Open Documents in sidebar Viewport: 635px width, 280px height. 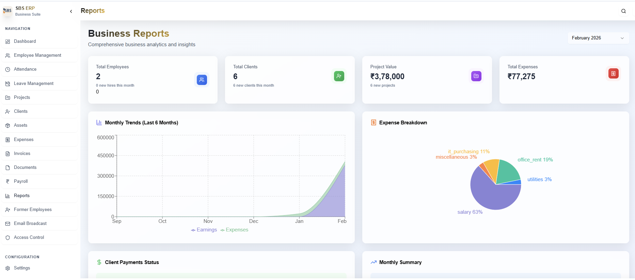pos(39,168)
